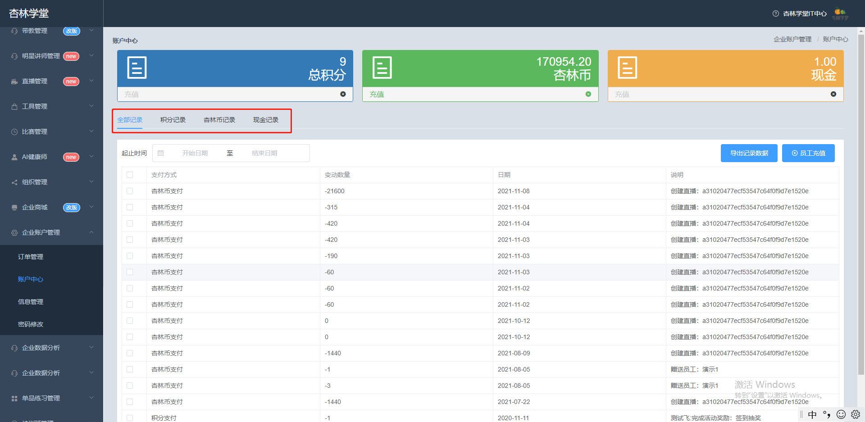Click the document icon on 杏林币 card
This screenshot has width=865, height=422.
click(x=382, y=68)
